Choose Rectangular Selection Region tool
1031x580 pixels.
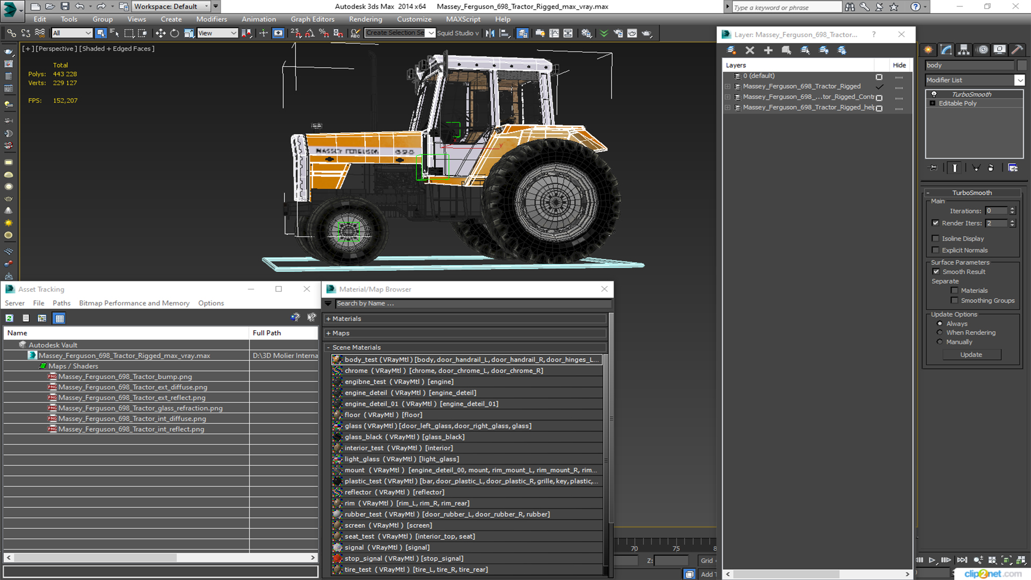129,33
